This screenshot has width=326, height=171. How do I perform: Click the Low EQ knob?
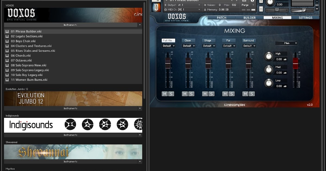click(x=269, y=83)
